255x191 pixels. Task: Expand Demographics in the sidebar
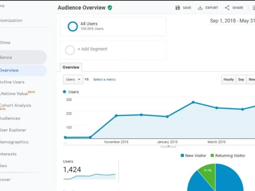click(14, 142)
